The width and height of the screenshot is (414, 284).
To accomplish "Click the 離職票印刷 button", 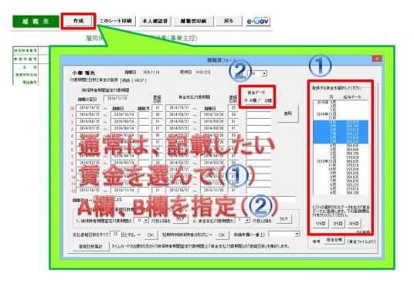I will [x=193, y=21].
